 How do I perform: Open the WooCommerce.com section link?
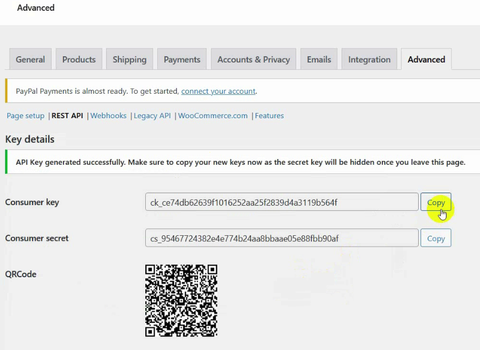pos(213,115)
